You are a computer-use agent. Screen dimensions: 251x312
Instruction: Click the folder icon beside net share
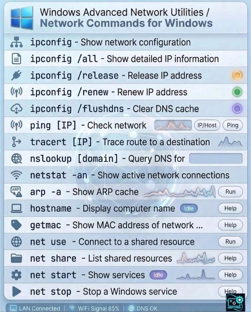click(x=16, y=258)
